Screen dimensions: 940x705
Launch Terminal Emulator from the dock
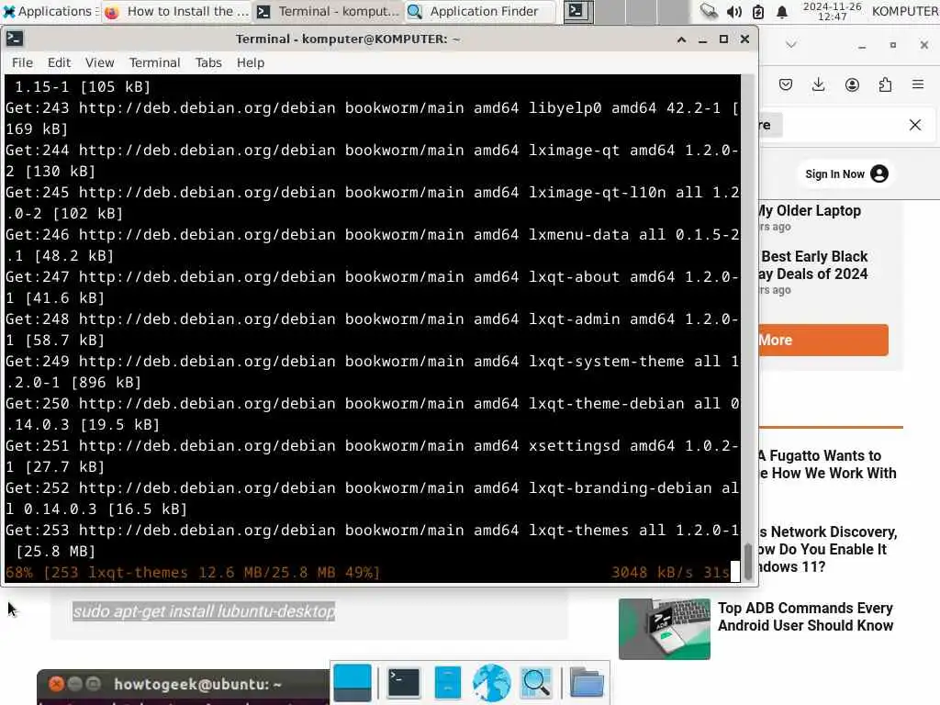(x=403, y=683)
